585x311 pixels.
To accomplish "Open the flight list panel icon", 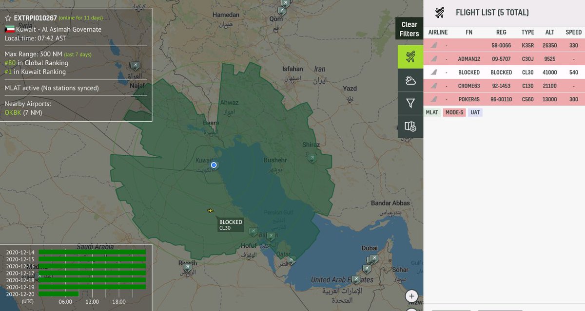I will [x=410, y=56].
